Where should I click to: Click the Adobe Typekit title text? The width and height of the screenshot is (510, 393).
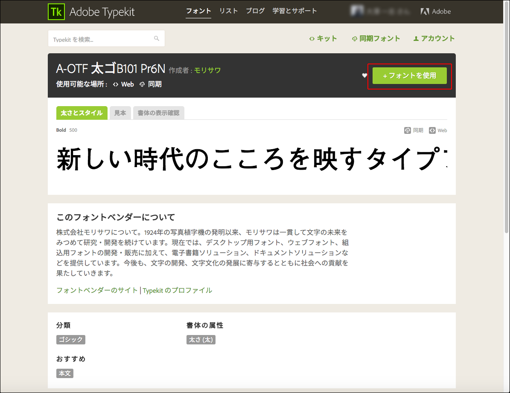tap(102, 12)
